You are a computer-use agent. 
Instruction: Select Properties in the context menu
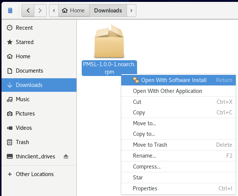[145, 188]
